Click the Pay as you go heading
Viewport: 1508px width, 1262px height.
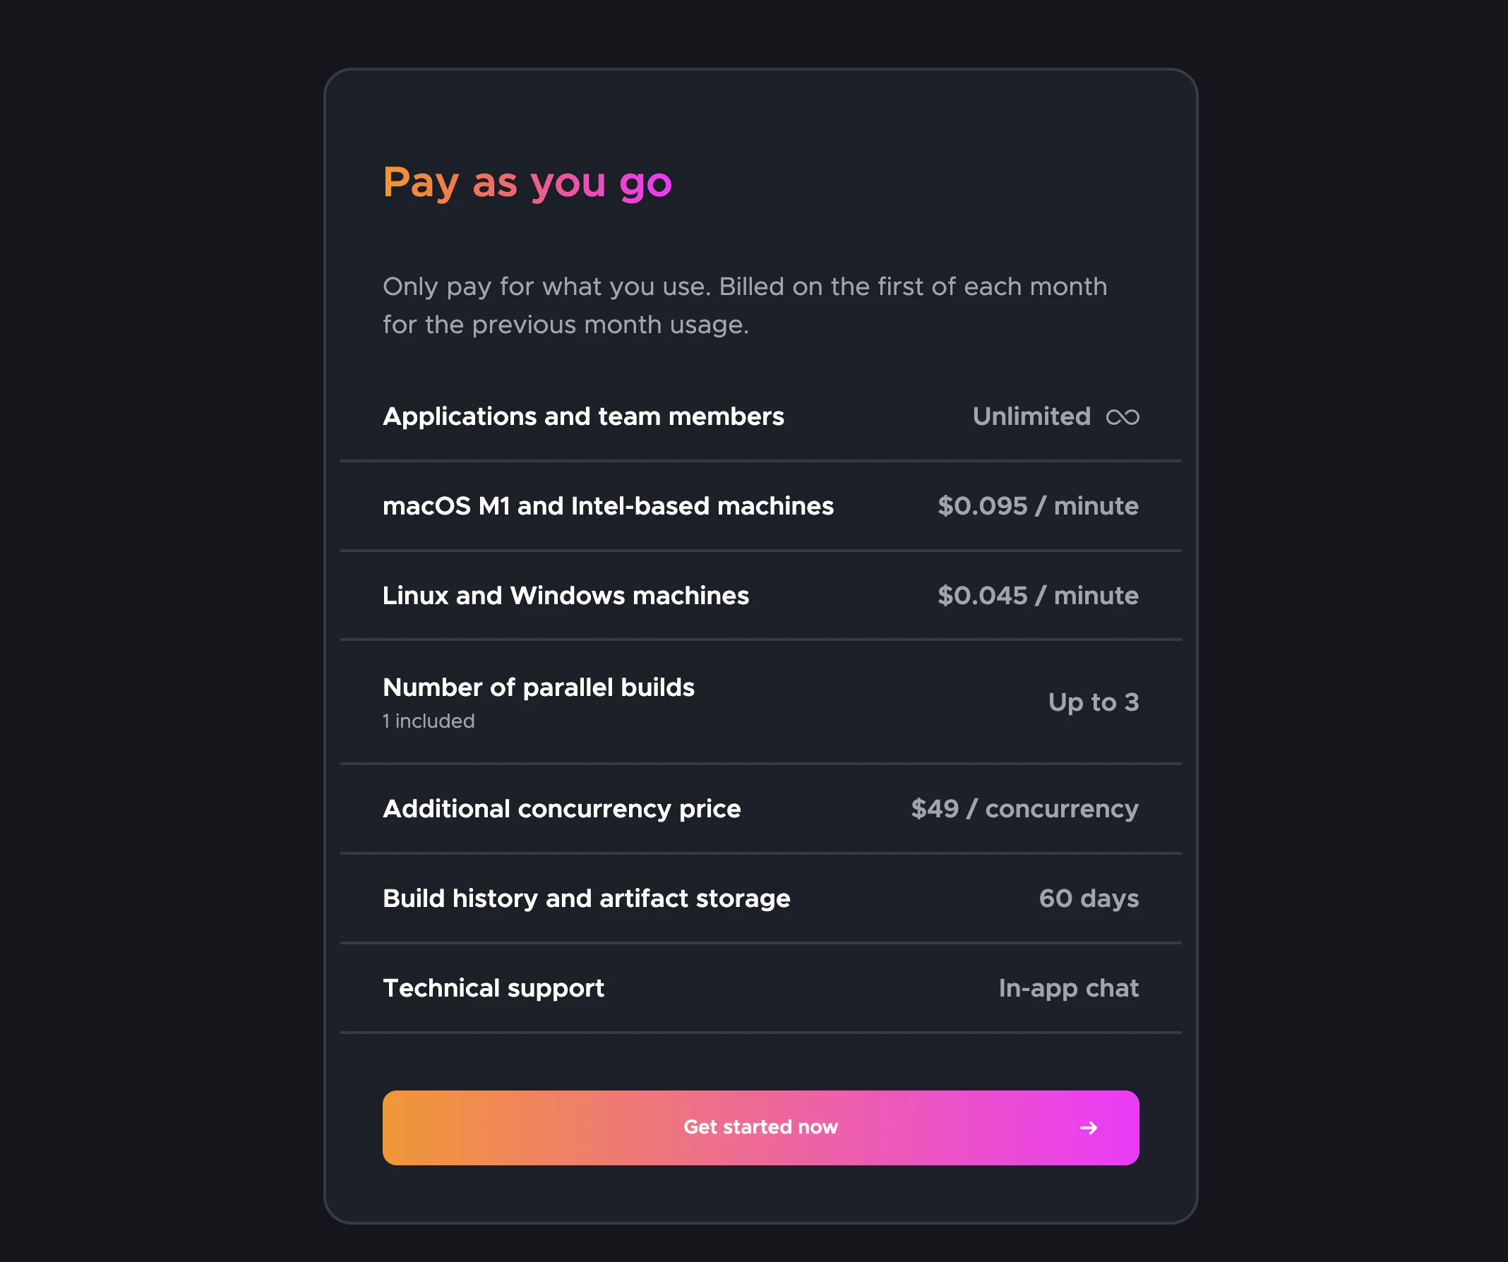click(527, 183)
